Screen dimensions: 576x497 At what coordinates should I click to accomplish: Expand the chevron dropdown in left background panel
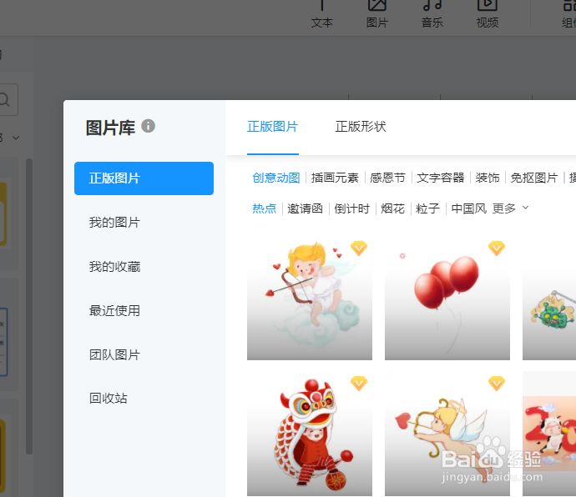(15, 138)
